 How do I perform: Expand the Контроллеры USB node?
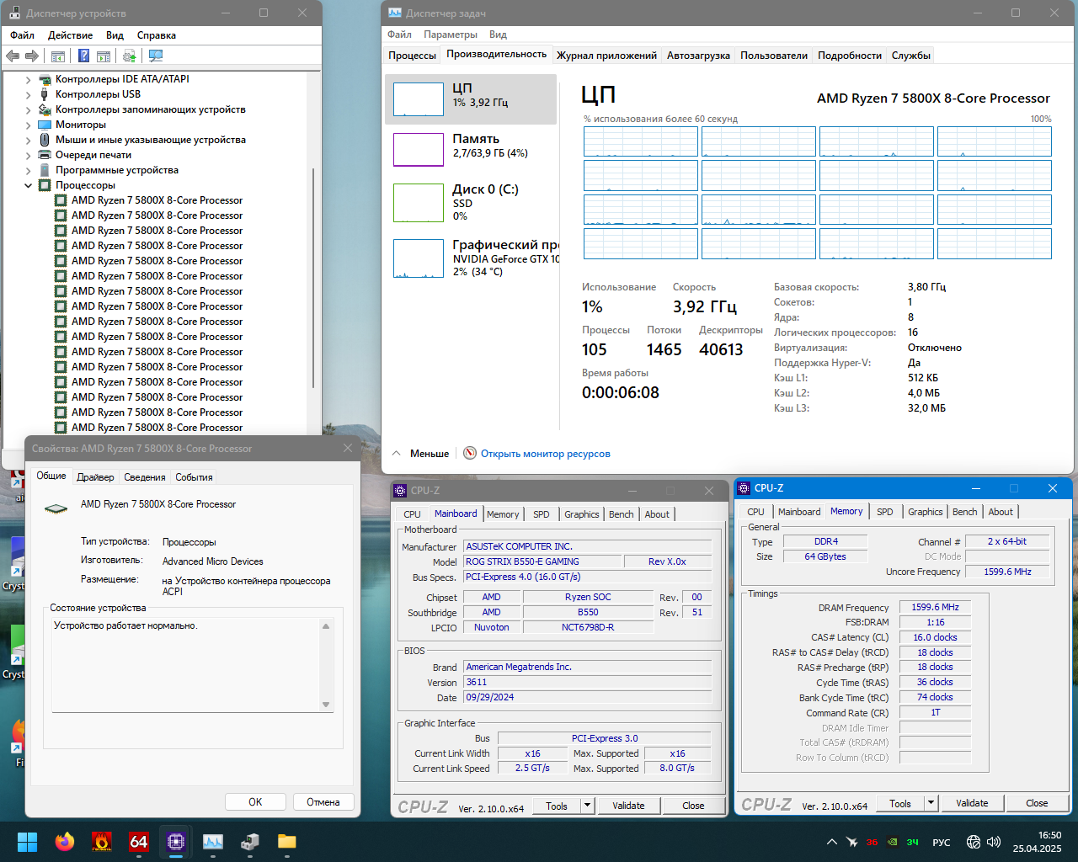click(28, 95)
